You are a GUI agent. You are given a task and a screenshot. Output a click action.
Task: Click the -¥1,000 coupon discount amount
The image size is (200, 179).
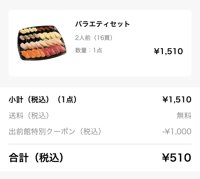[177, 132]
